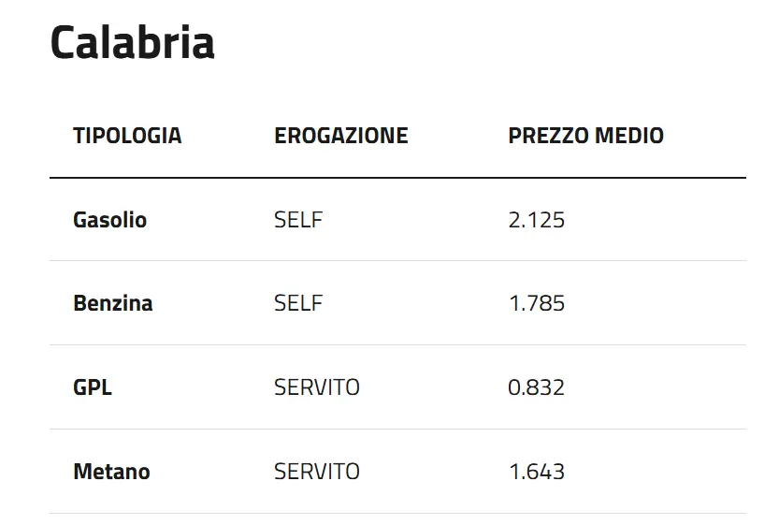The height and width of the screenshot is (525, 779).
Task: Select the Metano price 1.643
Action: [x=536, y=472]
